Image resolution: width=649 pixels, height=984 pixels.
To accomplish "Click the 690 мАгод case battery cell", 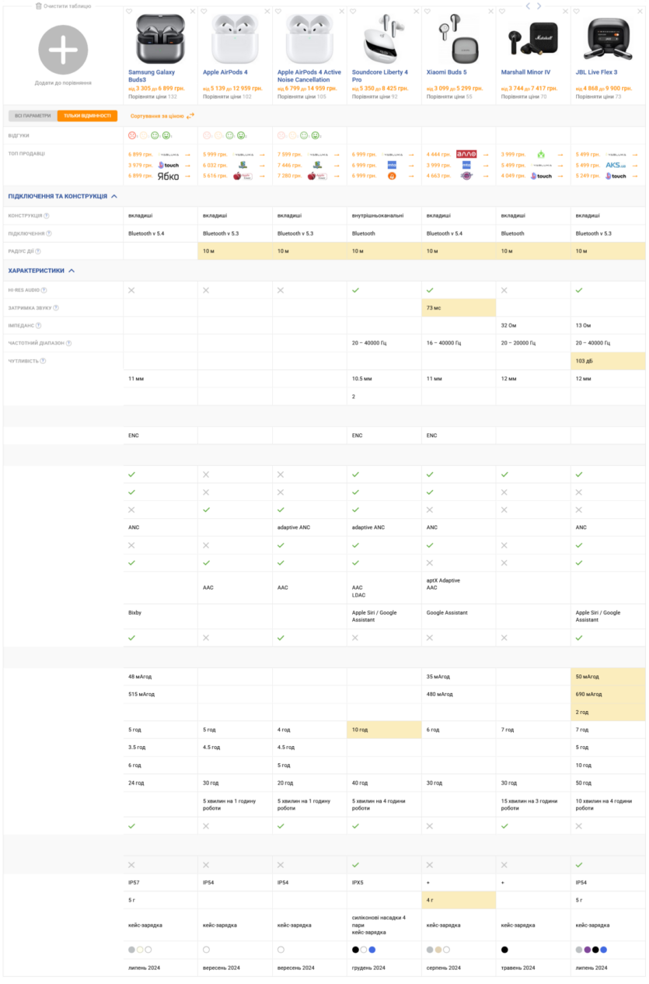I will coord(608,694).
